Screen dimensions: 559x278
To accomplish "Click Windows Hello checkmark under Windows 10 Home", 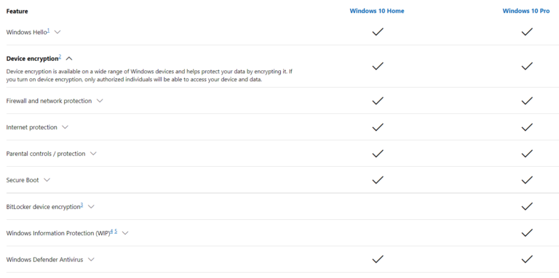I will click(378, 32).
